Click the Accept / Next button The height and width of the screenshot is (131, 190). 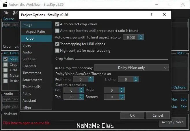click(x=172, y=122)
